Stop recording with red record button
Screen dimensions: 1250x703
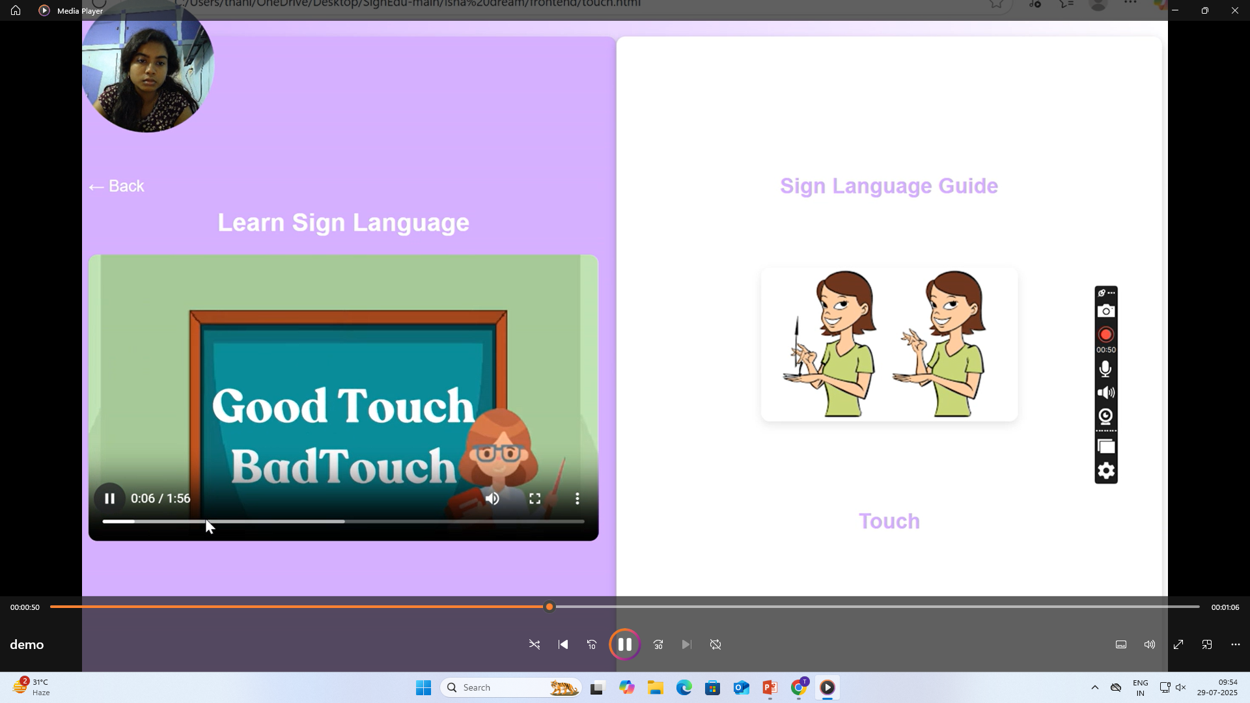point(1105,335)
